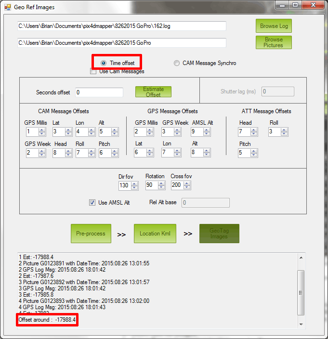
Task: Increase the Cross fov spinner value
Action: pyautogui.click(x=188, y=183)
